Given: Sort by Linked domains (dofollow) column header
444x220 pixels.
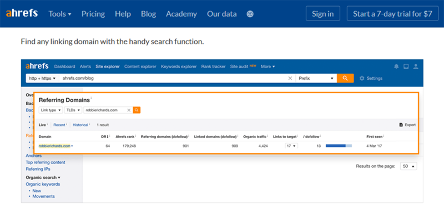Looking at the screenshot, I should pos(216,136).
